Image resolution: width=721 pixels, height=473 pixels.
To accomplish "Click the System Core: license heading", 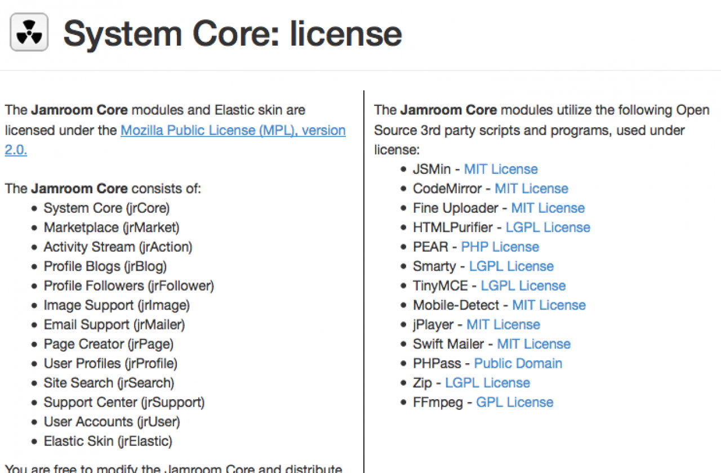I will click(232, 33).
